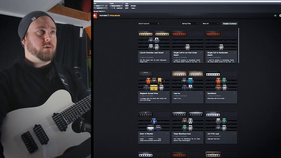The image size is (281, 158).
Task: Click the search magnifier icon
Action: tap(159, 24)
